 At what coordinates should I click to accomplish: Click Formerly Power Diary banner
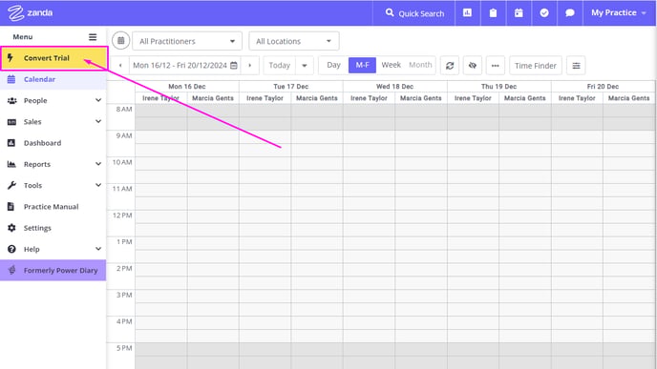tap(53, 270)
